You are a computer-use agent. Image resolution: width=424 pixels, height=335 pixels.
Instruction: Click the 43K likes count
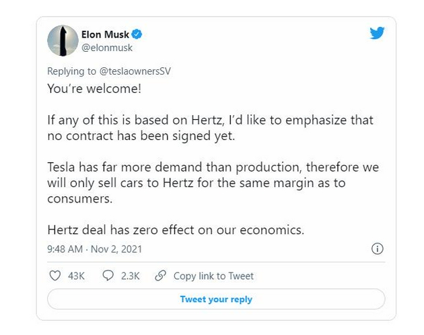(x=77, y=276)
